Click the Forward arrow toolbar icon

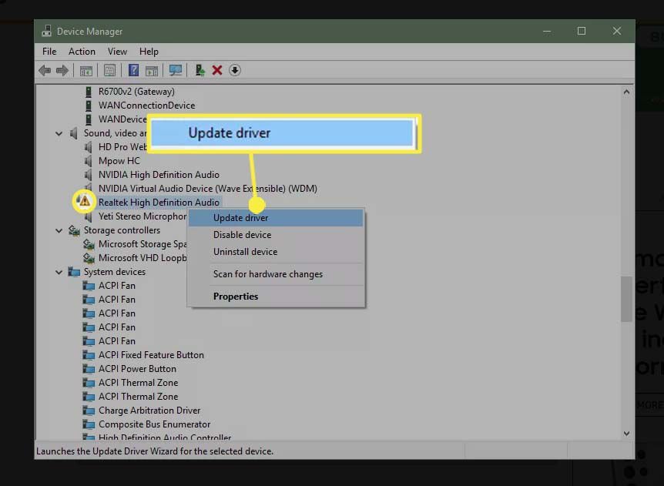[x=62, y=70]
